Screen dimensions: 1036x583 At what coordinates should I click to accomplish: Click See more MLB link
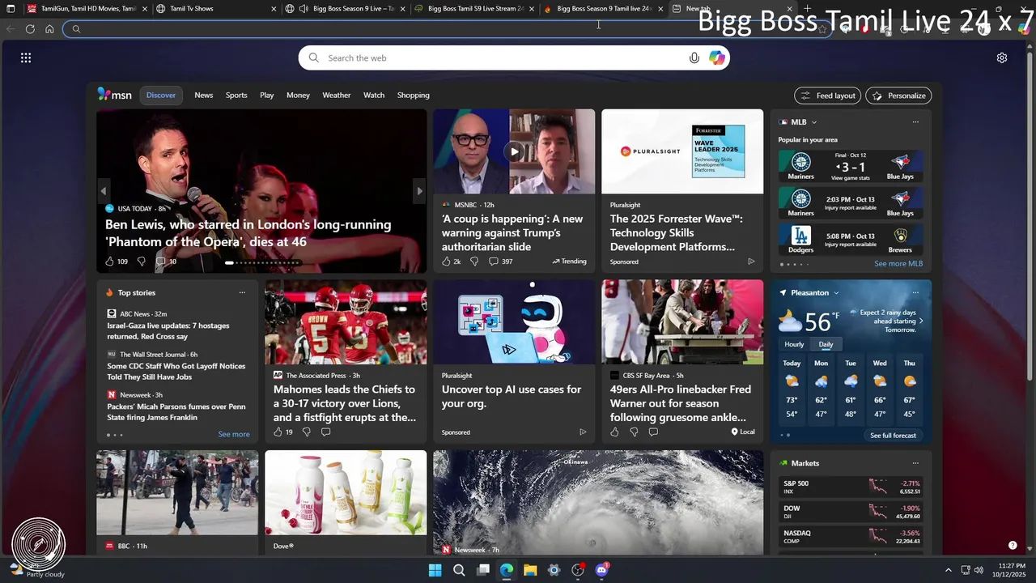point(898,264)
